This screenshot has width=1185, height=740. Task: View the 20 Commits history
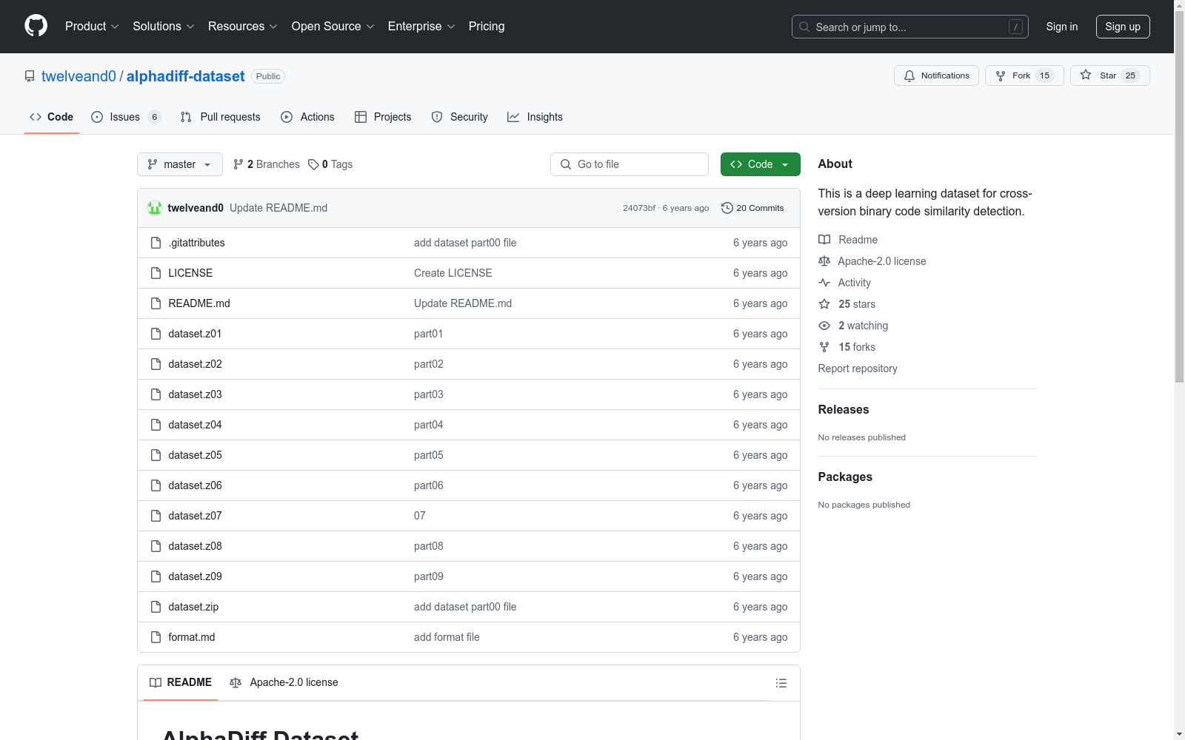point(752,208)
